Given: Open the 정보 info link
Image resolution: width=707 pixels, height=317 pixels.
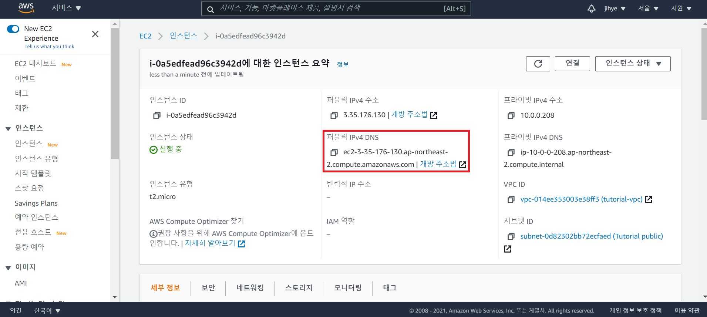Looking at the screenshot, I should pyautogui.click(x=343, y=64).
